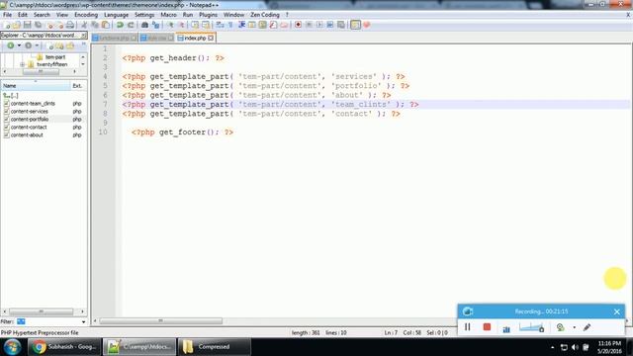This screenshot has width=633, height=356.
Task: Select the content-contact file
Action: [x=29, y=128]
